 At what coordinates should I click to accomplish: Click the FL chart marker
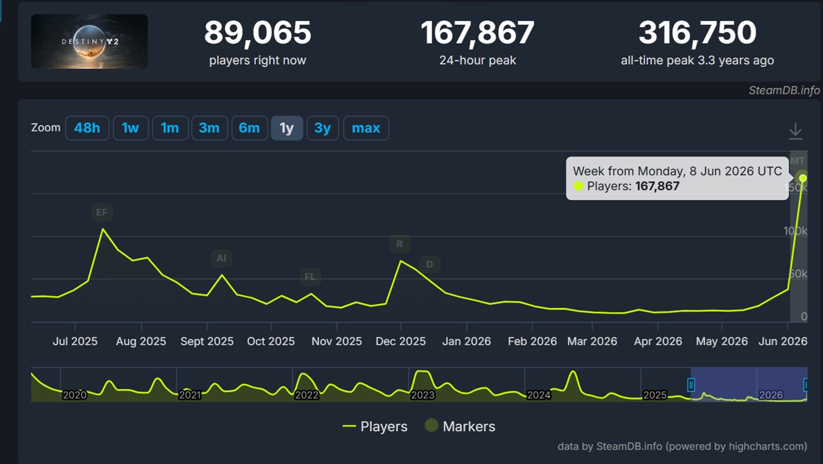tap(310, 277)
